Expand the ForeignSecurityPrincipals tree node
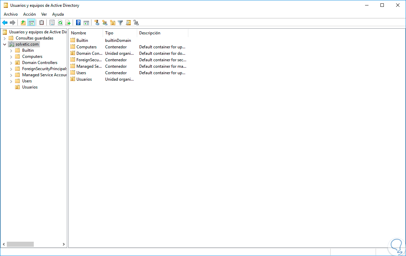Screen dimensions: 406x256 [x=11, y=69]
